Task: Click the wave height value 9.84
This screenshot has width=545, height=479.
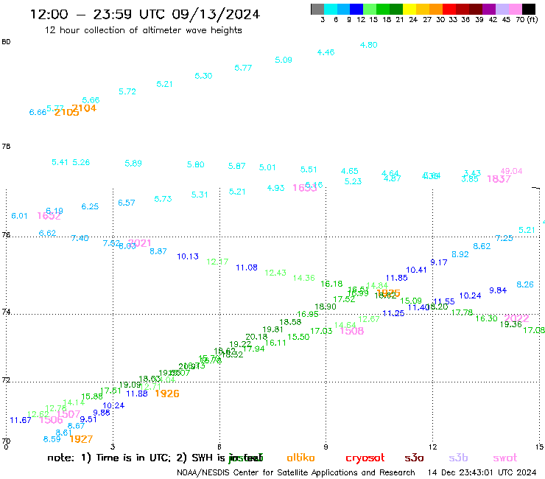Action: (x=498, y=290)
